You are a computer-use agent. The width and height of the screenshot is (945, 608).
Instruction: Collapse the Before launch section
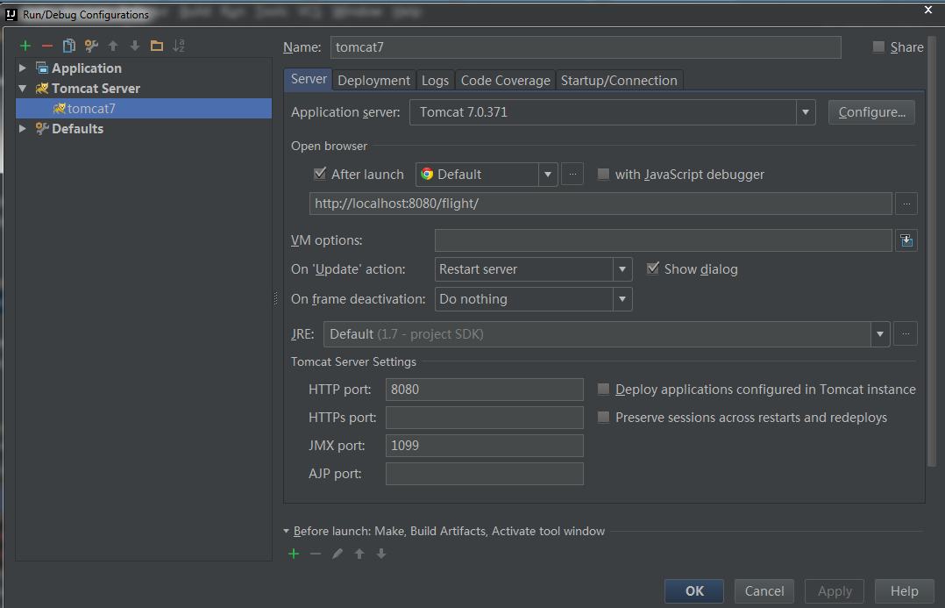click(287, 532)
